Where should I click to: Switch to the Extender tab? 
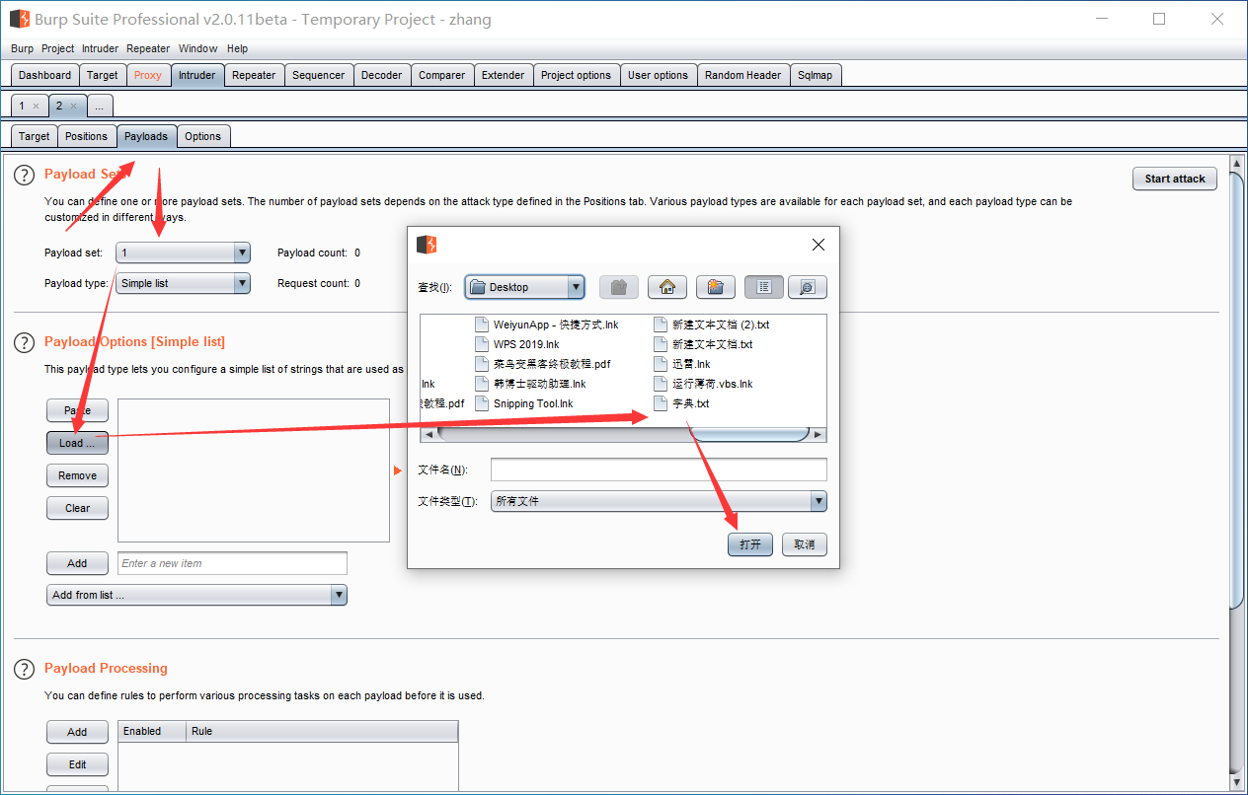point(504,75)
